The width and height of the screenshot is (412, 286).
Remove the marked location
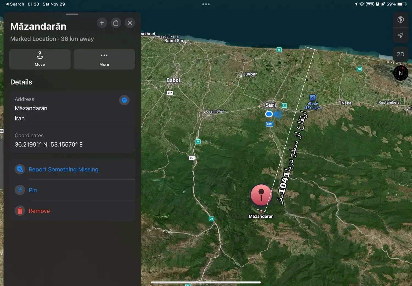[x=39, y=211]
